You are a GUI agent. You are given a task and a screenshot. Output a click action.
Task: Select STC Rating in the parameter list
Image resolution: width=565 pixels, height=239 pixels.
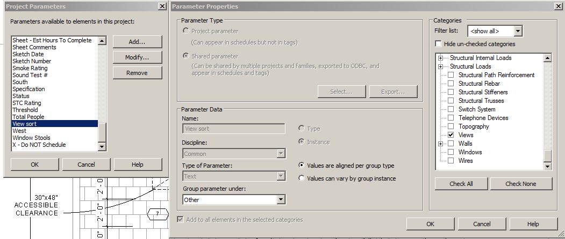click(27, 103)
